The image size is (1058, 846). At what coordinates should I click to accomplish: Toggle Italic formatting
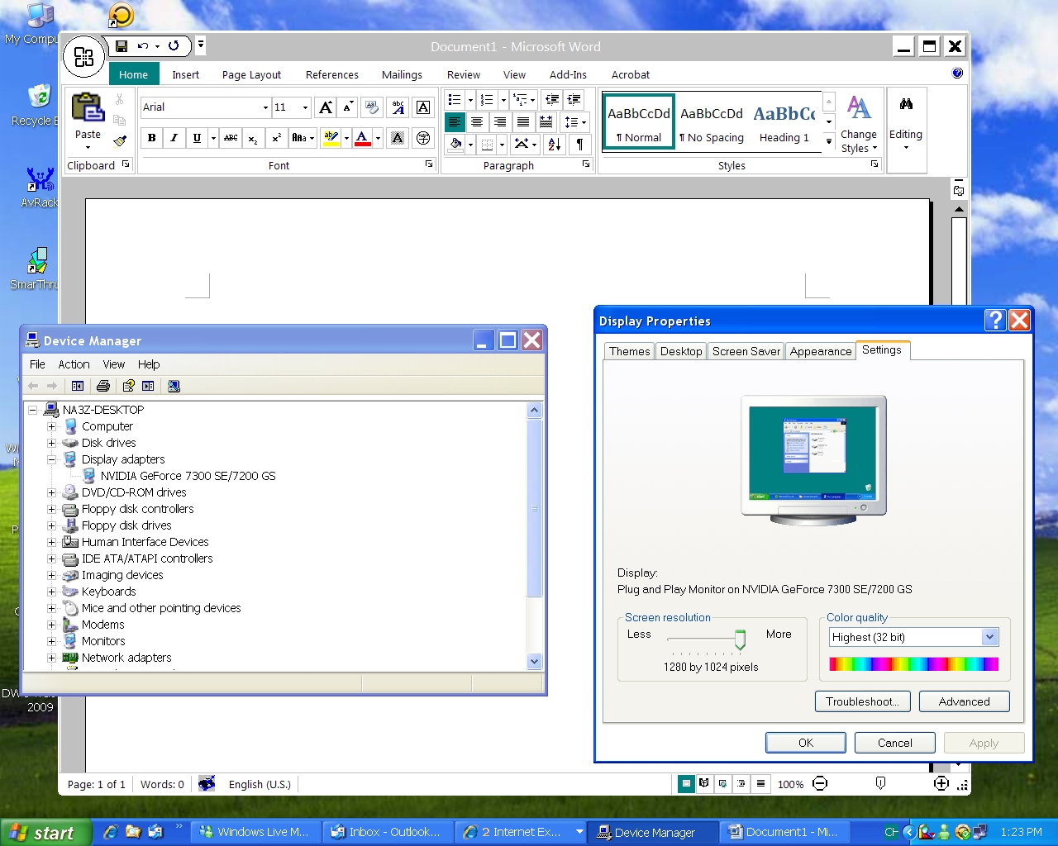tap(174, 138)
